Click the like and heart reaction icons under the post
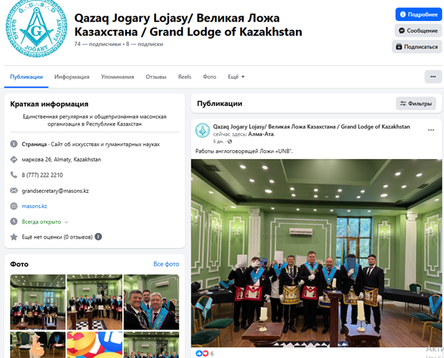 tap(202, 353)
